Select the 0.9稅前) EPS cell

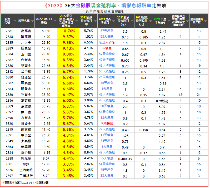(162, 101)
